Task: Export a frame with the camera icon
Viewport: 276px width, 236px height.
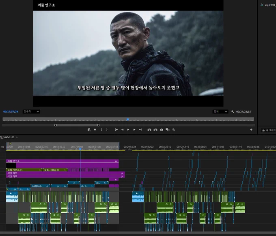Action: [162, 130]
